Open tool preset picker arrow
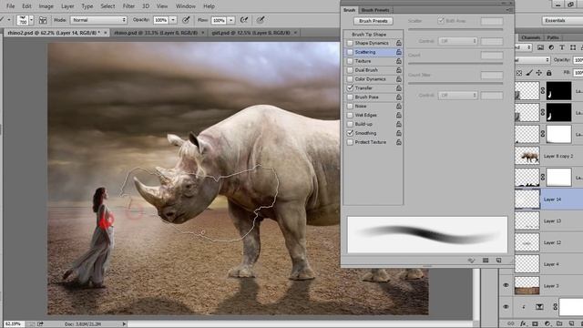Viewport: 583px width, 328px height. pos(9,20)
